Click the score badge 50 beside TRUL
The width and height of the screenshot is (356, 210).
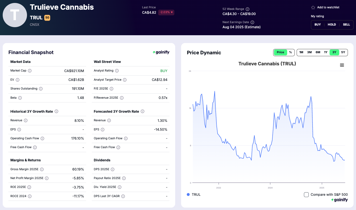point(47,18)
